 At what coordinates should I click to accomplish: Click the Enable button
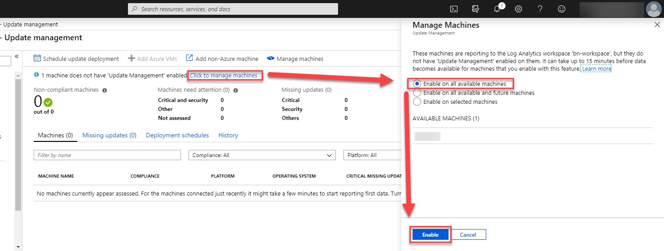(x=431, y=234)
